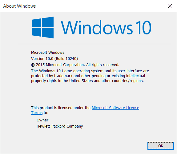Viewport: 177px width, 154px height.
Task: Click the copyright symbol before 2015
Action: [x=33, y=65]
